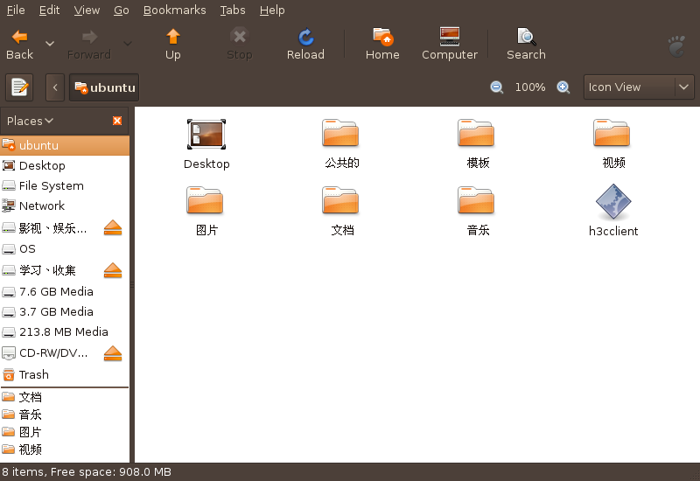Open Computer from the toolbar
This screenshot has height=481, width=700.
click(450, 45)
